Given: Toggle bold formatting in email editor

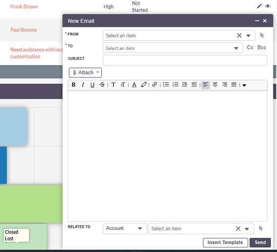Looking at the screenshot, I should point(74,85).
